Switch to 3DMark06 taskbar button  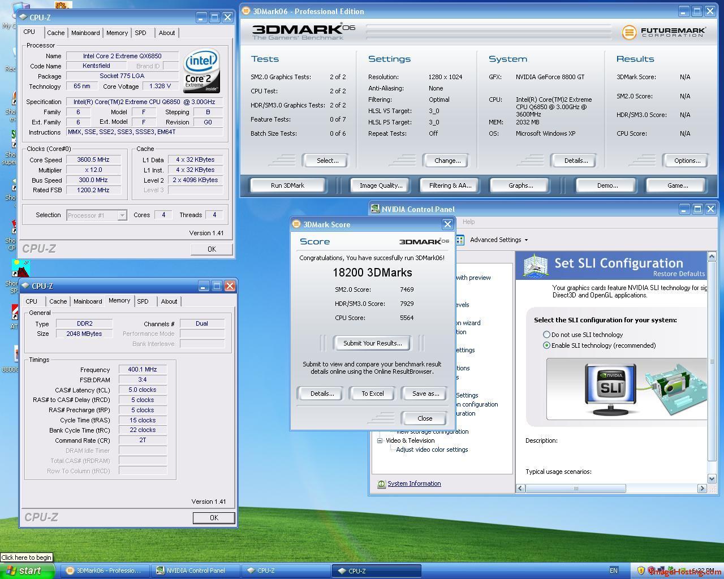click(x=105, y=571)
